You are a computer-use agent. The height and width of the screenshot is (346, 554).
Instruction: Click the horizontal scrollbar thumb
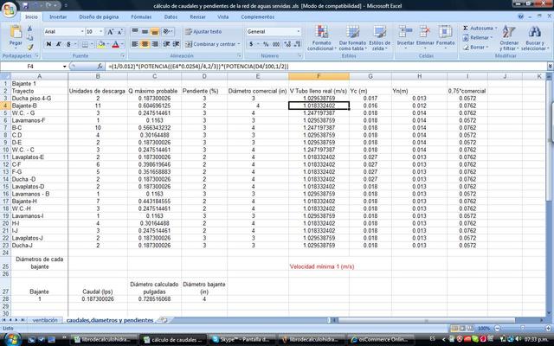click(x=426, y=320)
